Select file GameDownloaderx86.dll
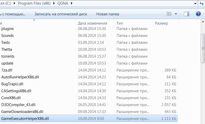This screenshot has height=124, width=205. (22, 112)
